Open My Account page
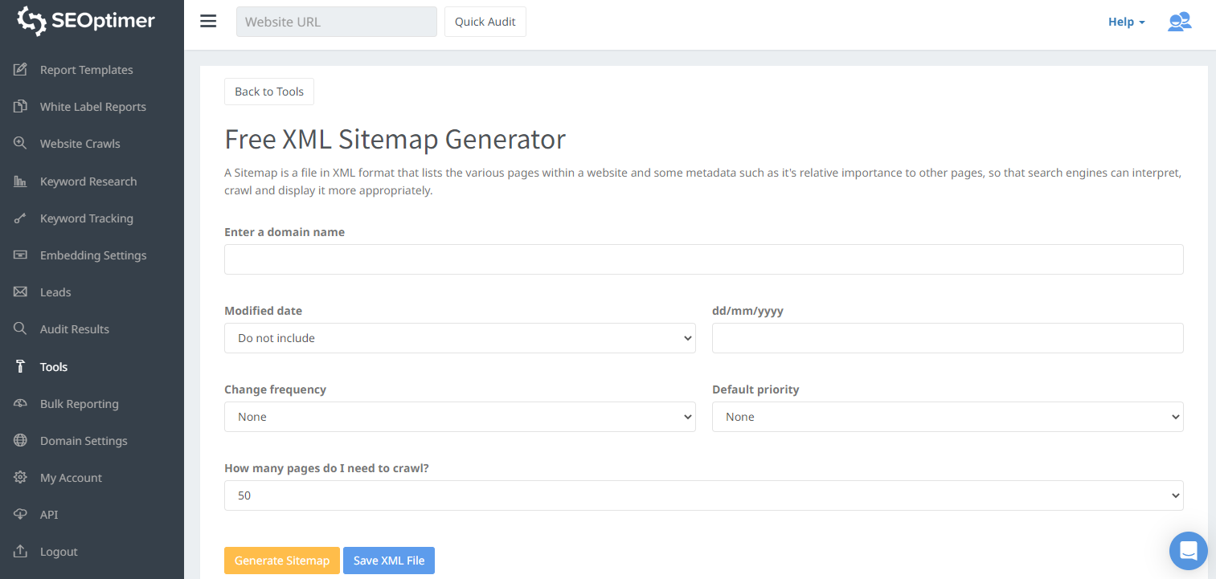The image size is (1216, 579). click(71, 478)
